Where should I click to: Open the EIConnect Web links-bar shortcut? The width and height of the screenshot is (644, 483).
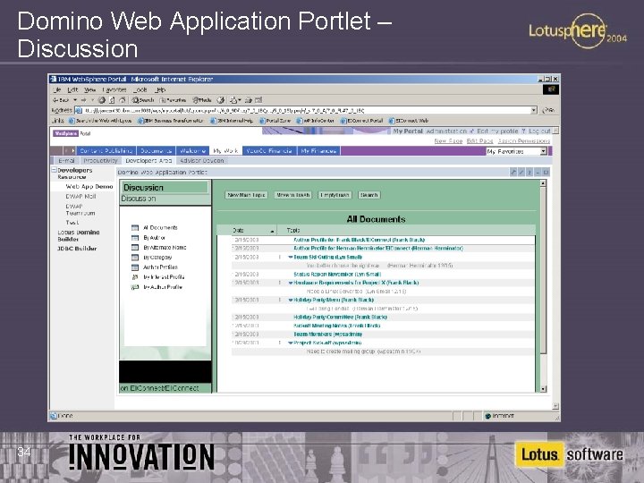(409, 121)
